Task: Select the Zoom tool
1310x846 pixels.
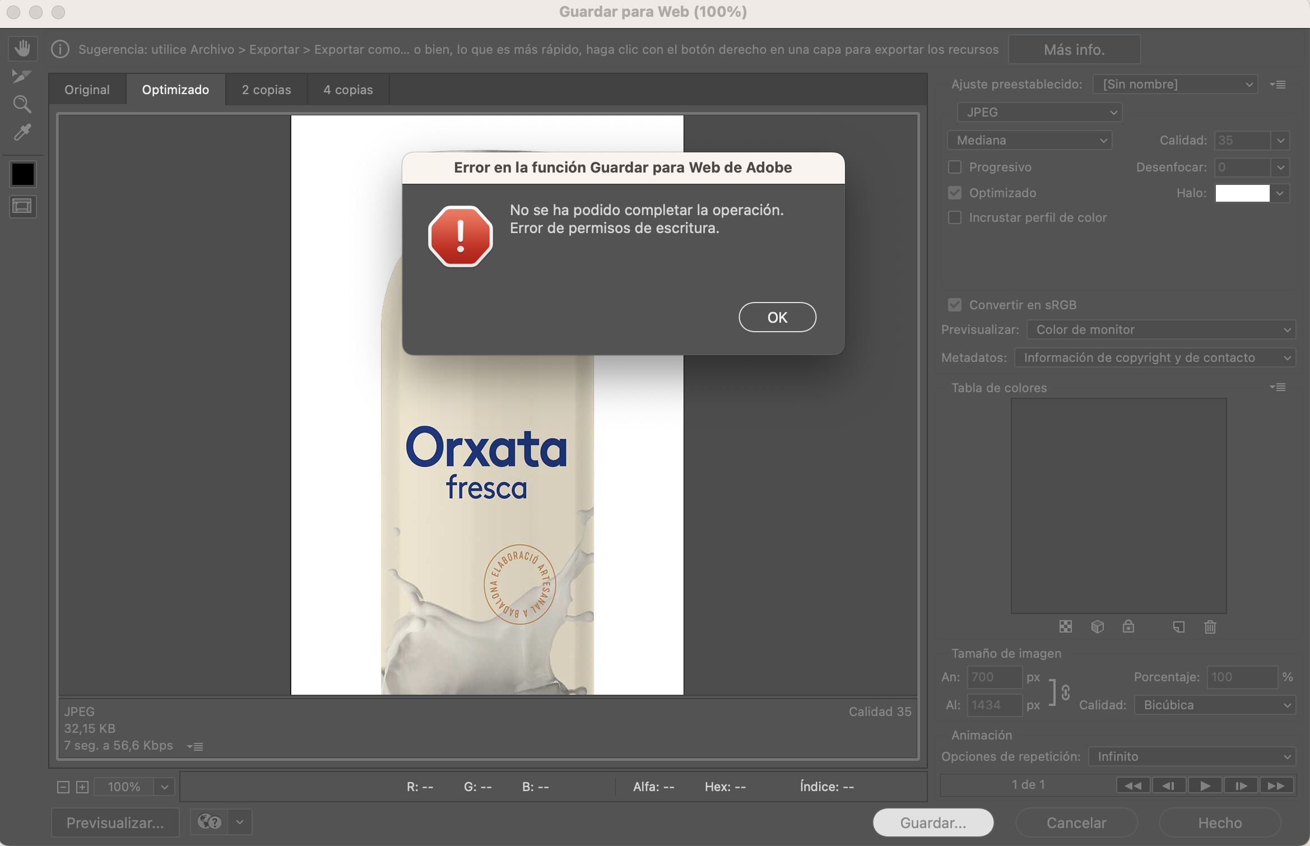Action: point(22,104)
